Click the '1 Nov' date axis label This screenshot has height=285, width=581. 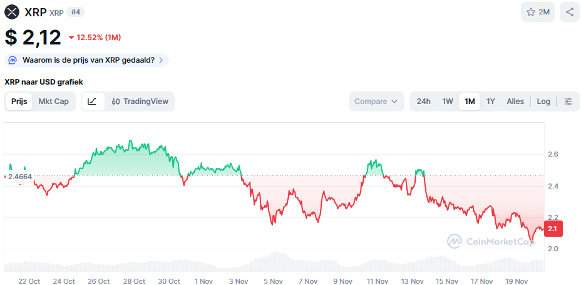[204, 281]
